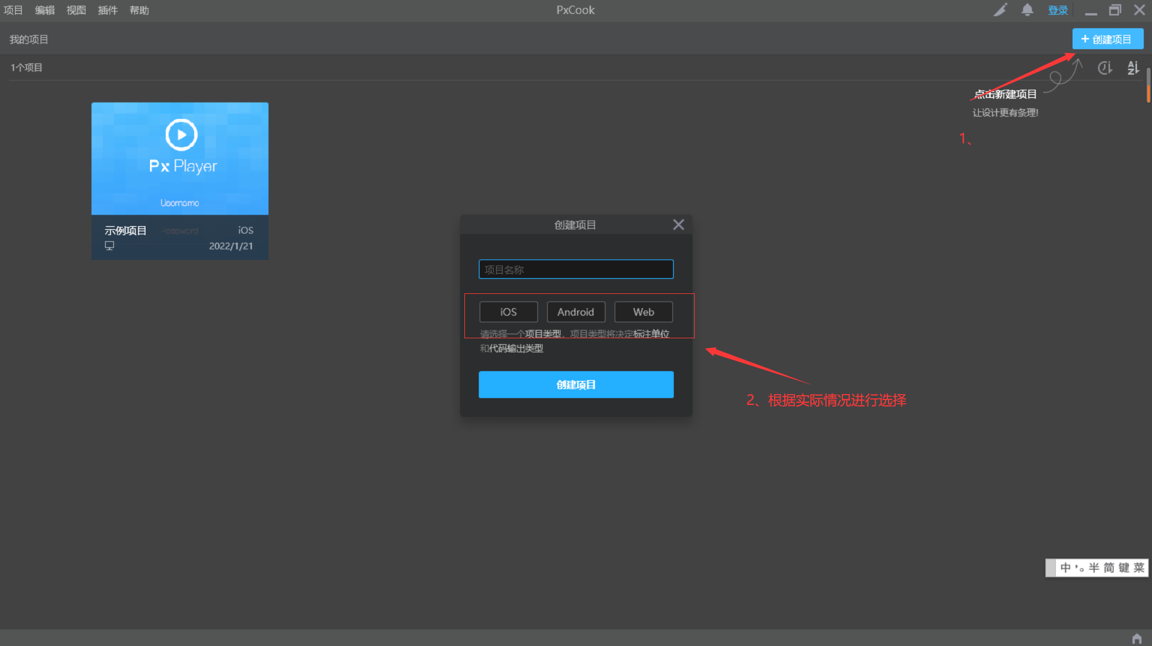Viewport: 1152px width, 646px height.
Task: Click the home icon at bottom right
Action: click(x=1137, y=638)
